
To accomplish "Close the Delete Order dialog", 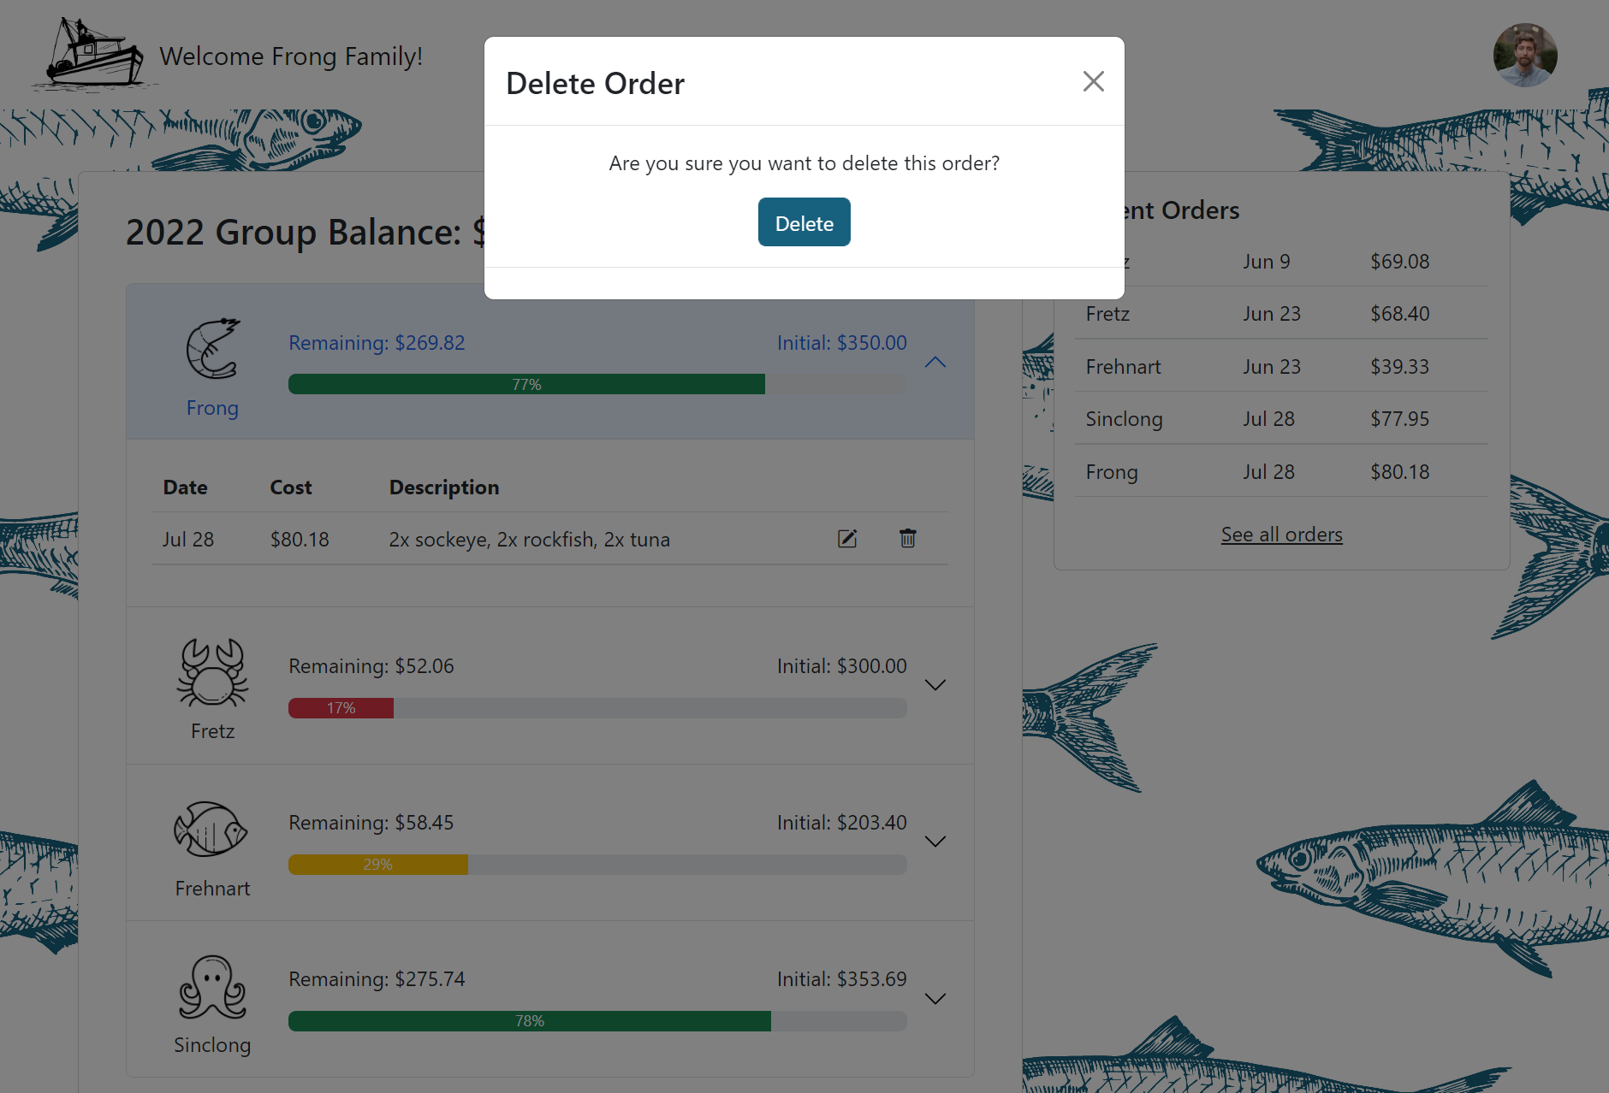I will click(x=1093, y=81).
